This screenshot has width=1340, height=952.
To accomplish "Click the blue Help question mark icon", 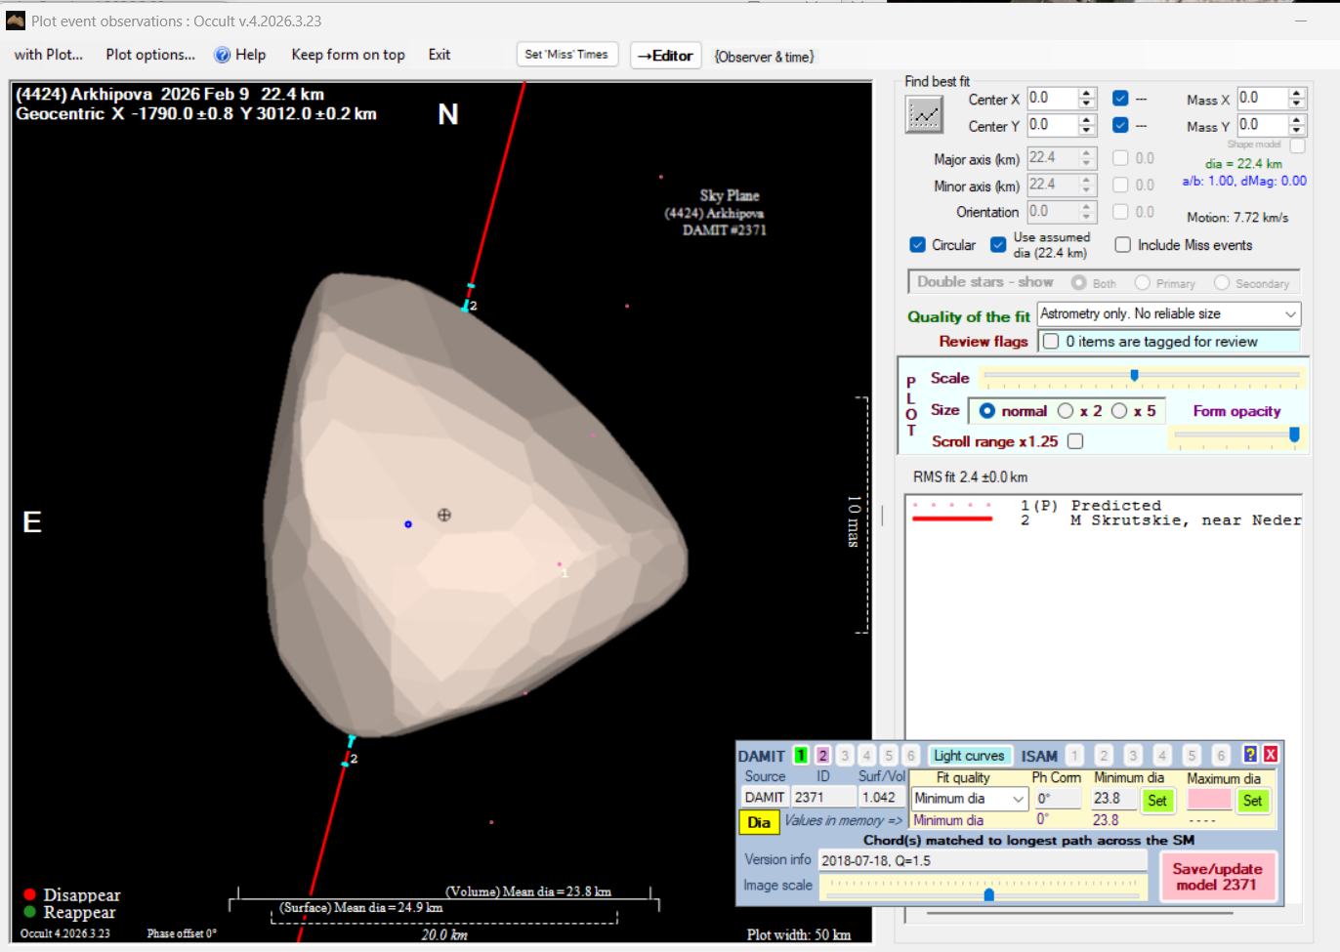I will tap(223, 55).
